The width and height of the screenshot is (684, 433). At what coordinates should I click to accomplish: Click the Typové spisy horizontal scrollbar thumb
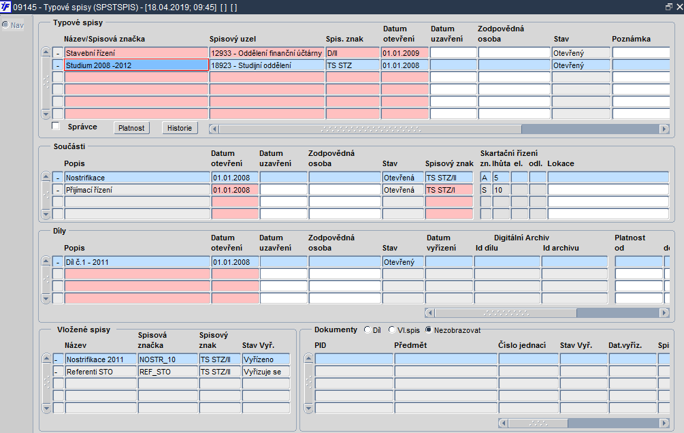click(x=370, y=129)
